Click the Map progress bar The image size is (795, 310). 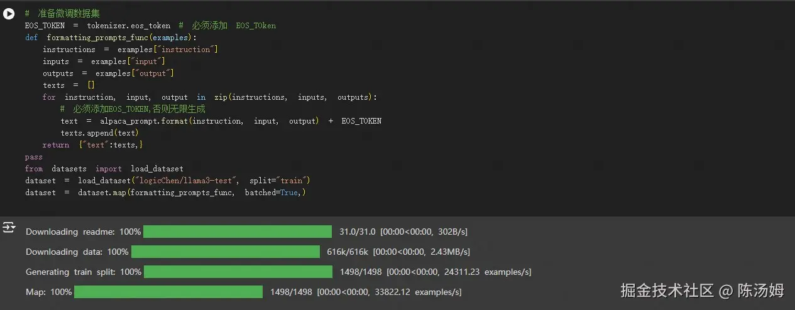tap(168, 292)
